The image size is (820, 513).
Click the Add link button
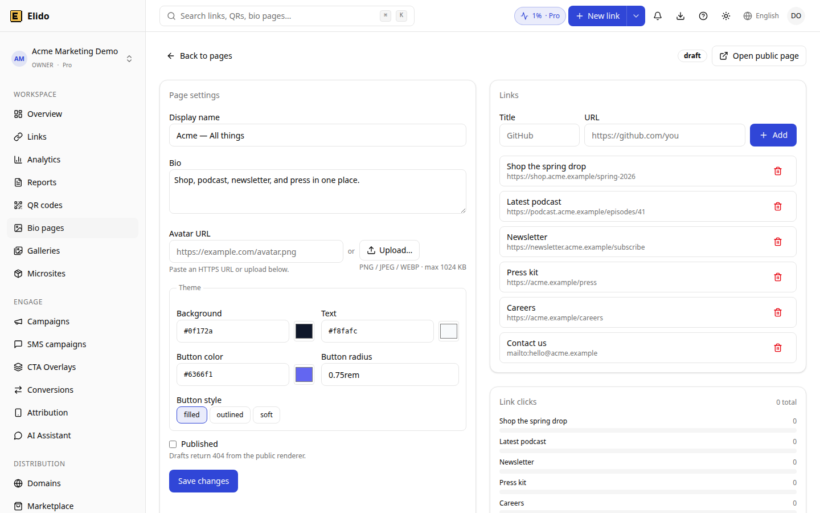(x=773, y=135)
